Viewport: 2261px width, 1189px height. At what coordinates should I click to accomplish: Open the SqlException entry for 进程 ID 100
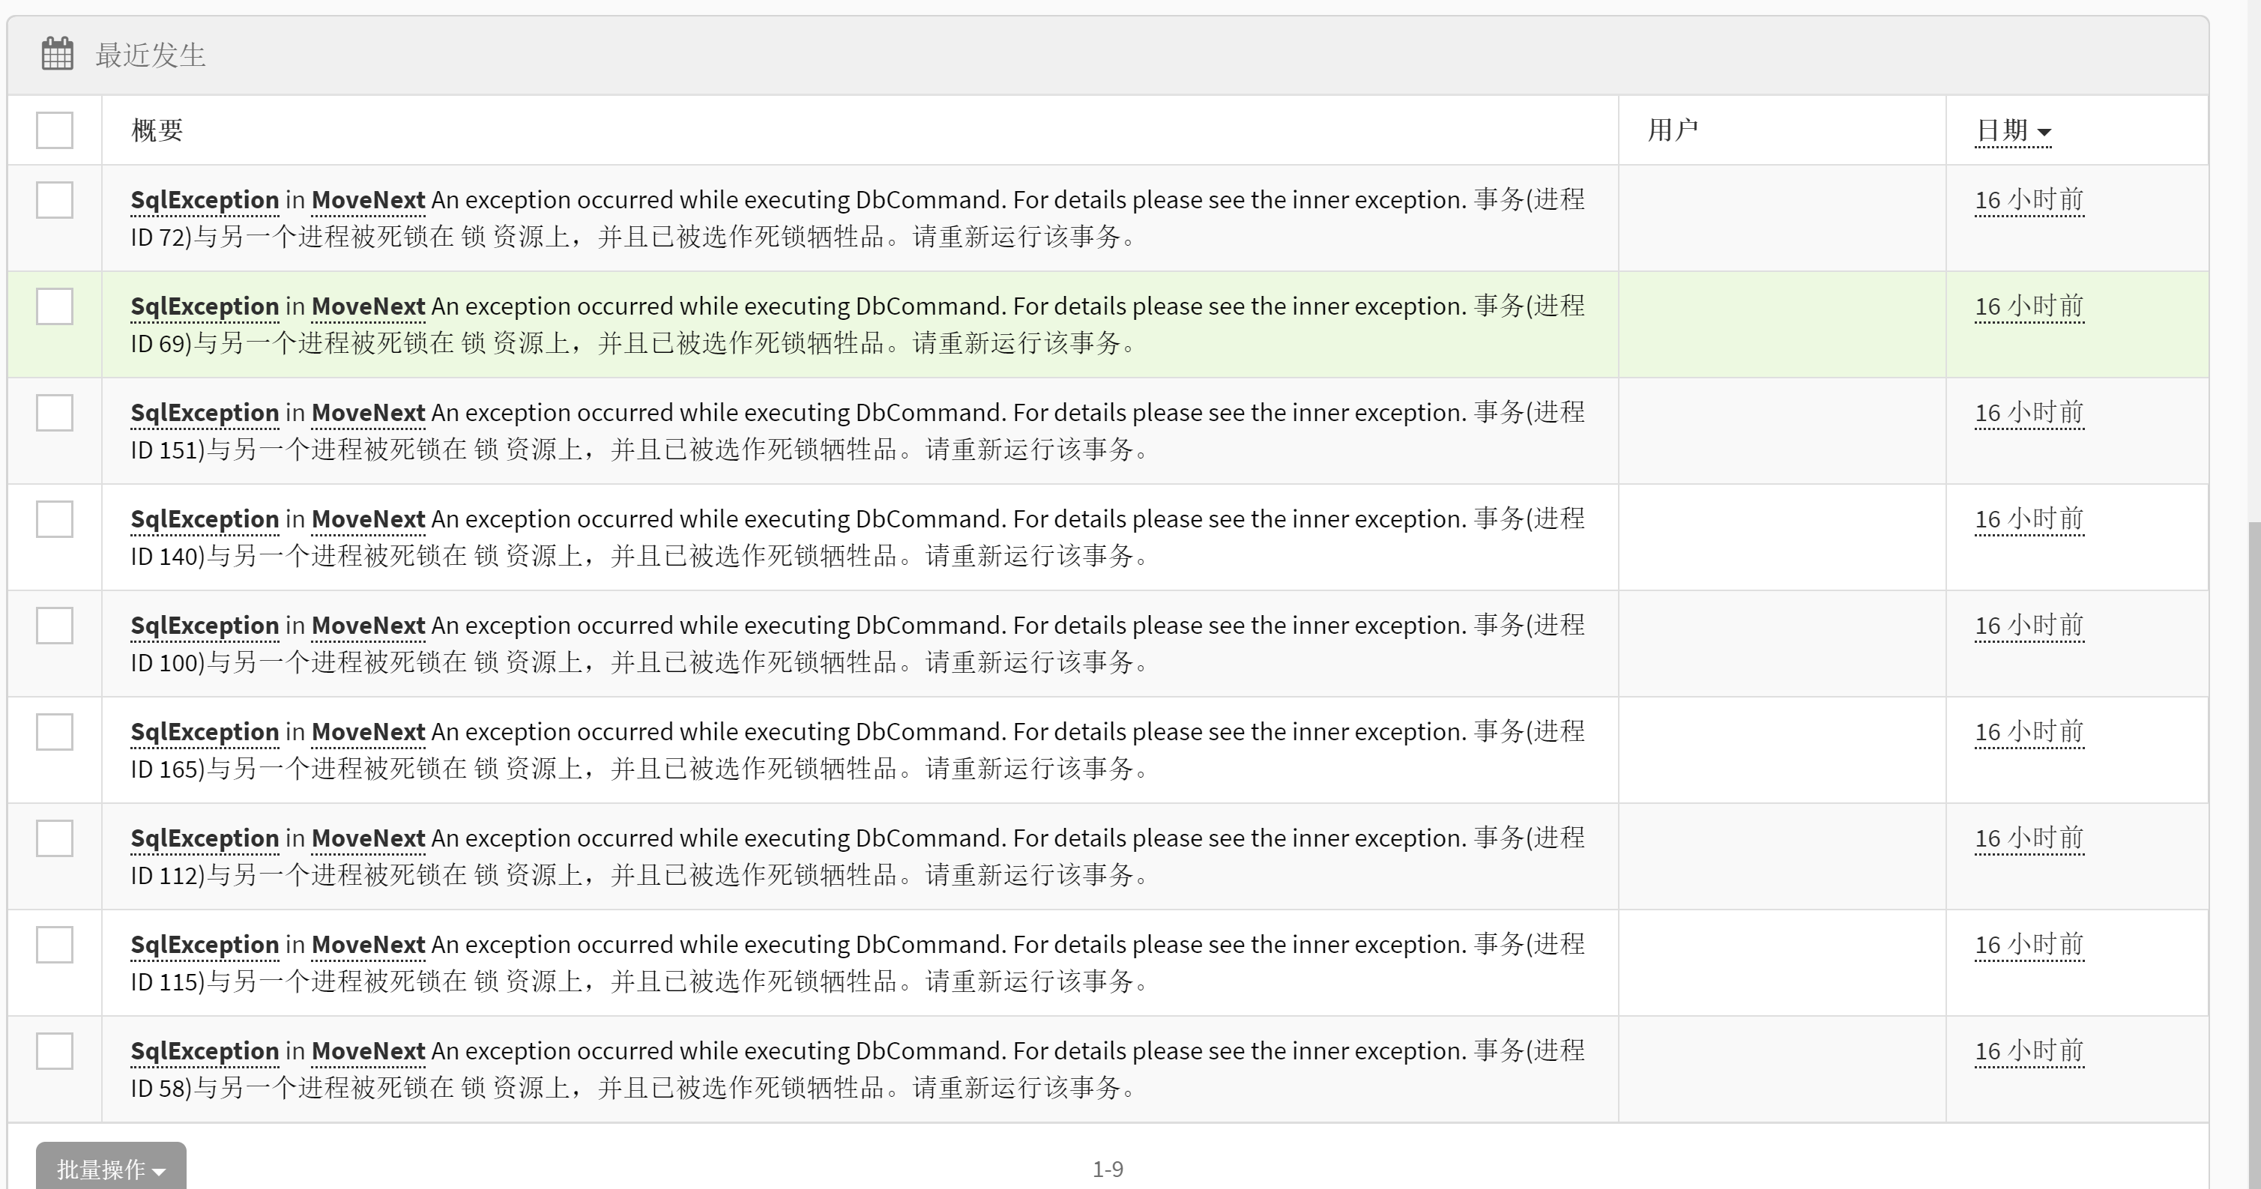pos(204,625)
